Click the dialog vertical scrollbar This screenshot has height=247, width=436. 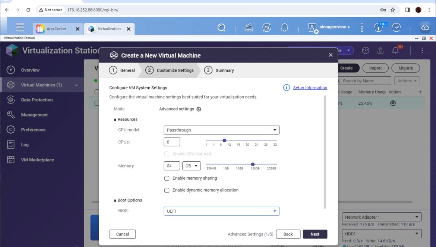pyautogui.click(x=325, y=152)
